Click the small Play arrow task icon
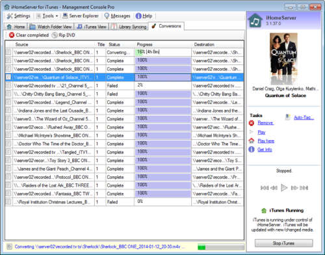This screenshot has height=255, width=325. 252,132
